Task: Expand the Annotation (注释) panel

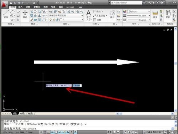Action: tap(96, 24)
